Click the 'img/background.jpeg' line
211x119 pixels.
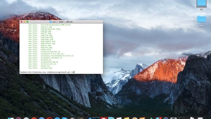(x=44, y=29)
